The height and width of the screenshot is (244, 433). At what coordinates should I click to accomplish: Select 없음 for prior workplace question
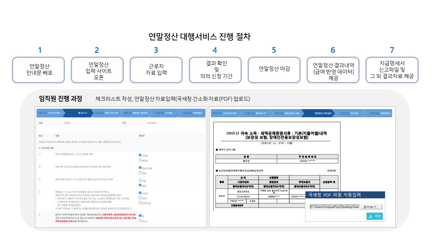pos(140,185)
